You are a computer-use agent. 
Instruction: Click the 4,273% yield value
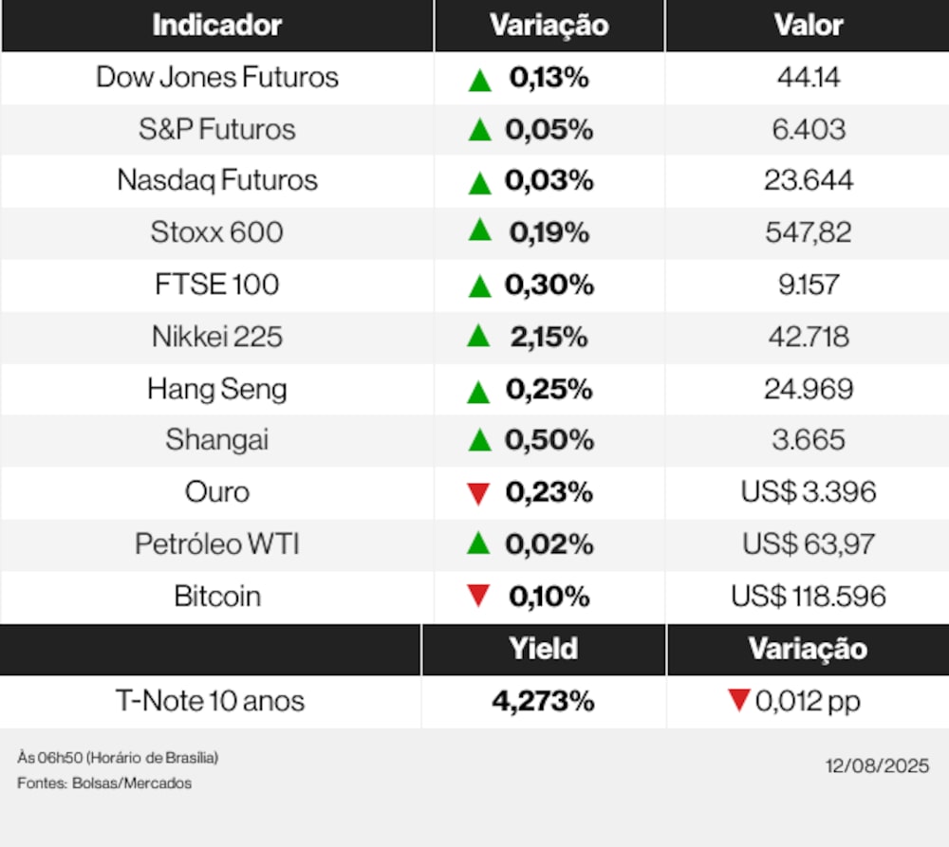[x=543, y=701]
